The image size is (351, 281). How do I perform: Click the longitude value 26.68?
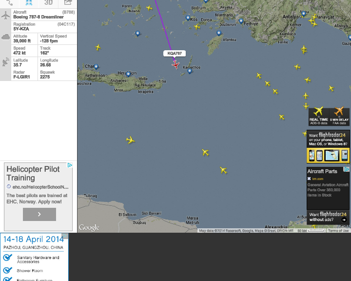coord(45,65)
